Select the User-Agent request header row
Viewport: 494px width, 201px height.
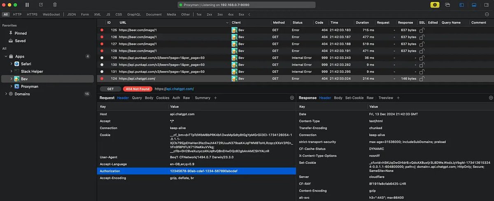tap(196, 157)
